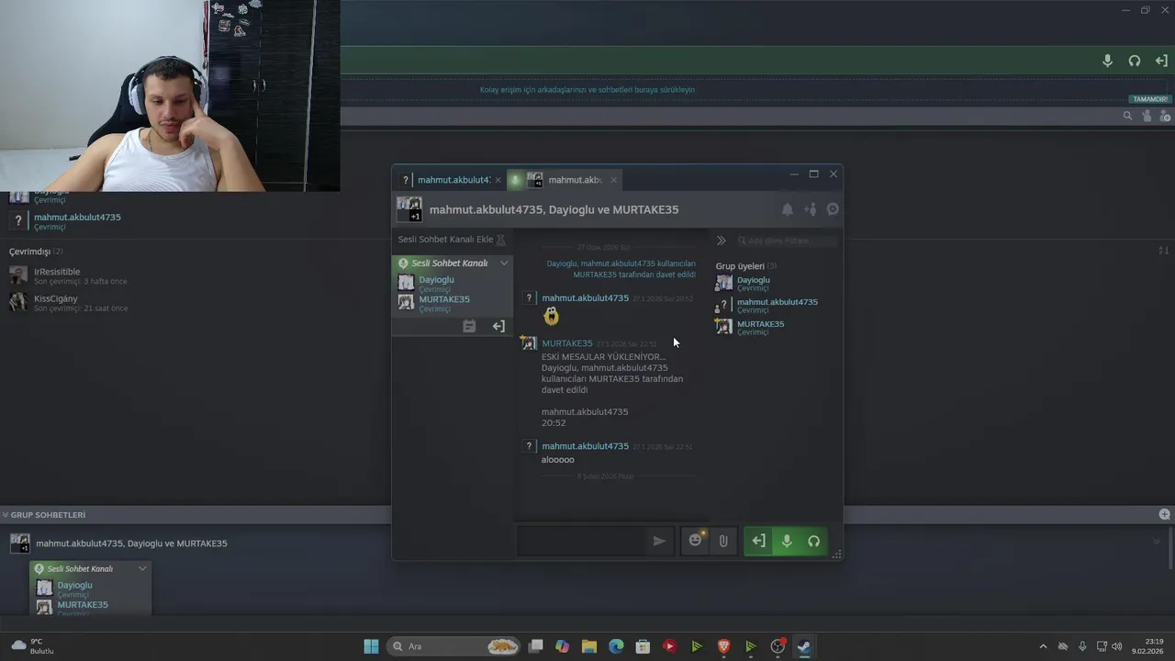Open the emoticon picker
The width and height of the screenshot is (1175, 661).
click(695, 541)
